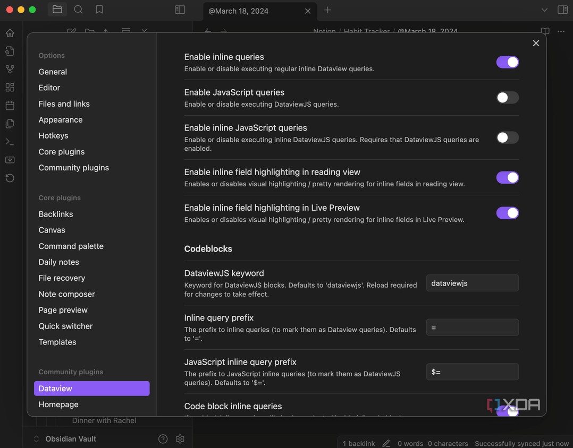573x448 pixels.
Task: Toggle the right sidebar panel icon
Action: click(562, 10)
